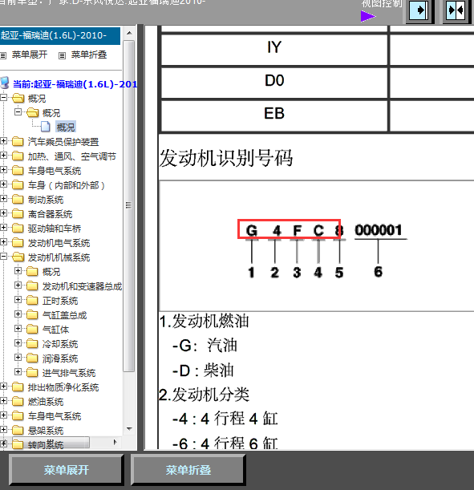Screen dimensions: 474x490
Task: Click the 排出物质净化系统 folder icon
Action: pos(18,387)
